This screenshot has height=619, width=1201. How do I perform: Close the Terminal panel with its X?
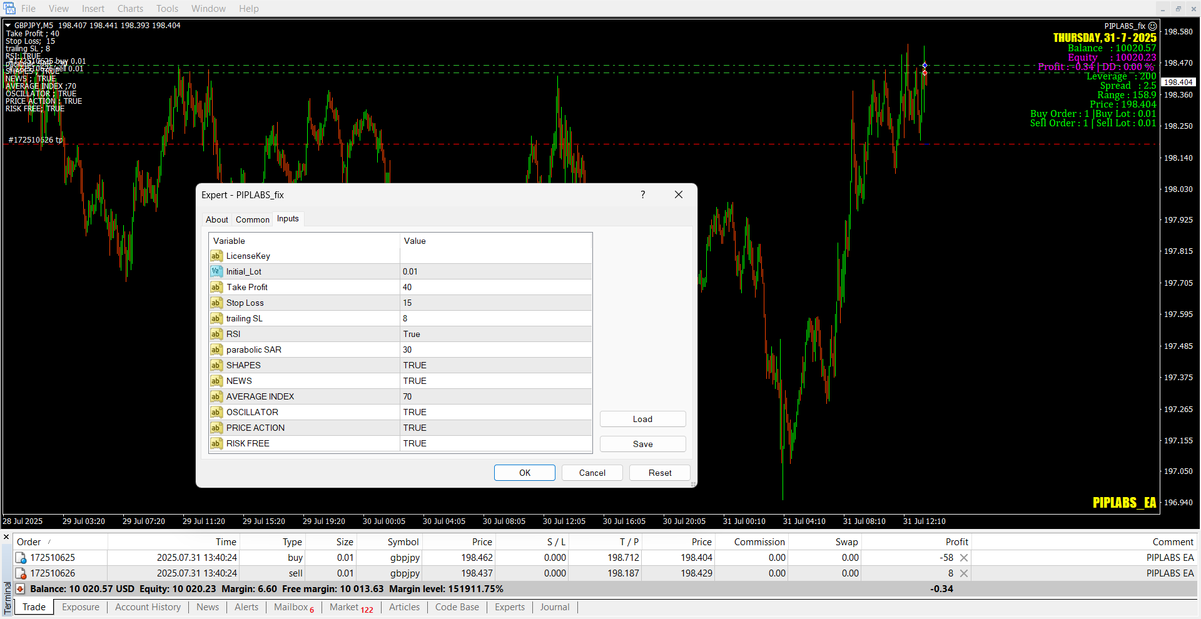[6, 537]
